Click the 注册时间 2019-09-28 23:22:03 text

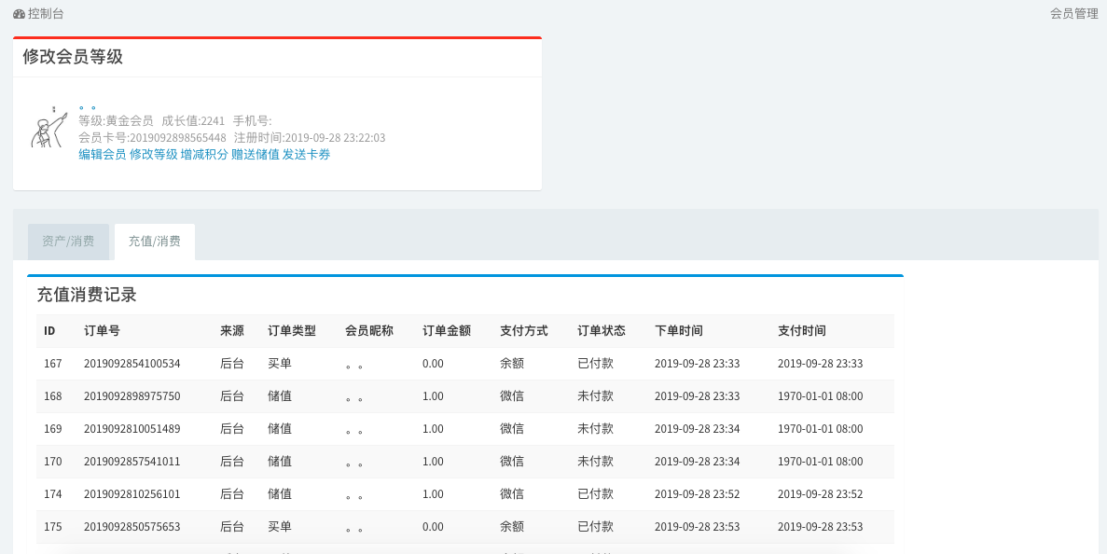point(310,138)
